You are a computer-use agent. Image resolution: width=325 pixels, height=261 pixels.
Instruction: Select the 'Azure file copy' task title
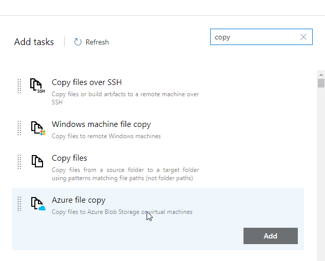78,200
